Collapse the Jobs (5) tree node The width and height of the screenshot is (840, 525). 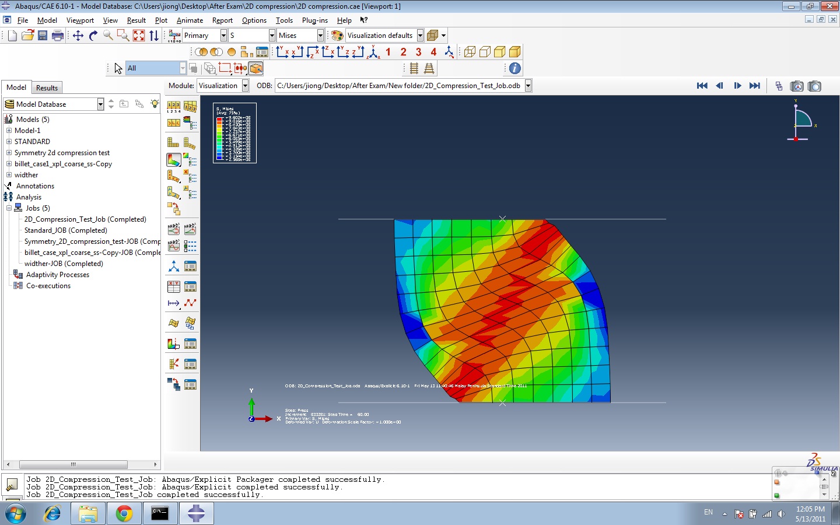click(x=9, y=208)
